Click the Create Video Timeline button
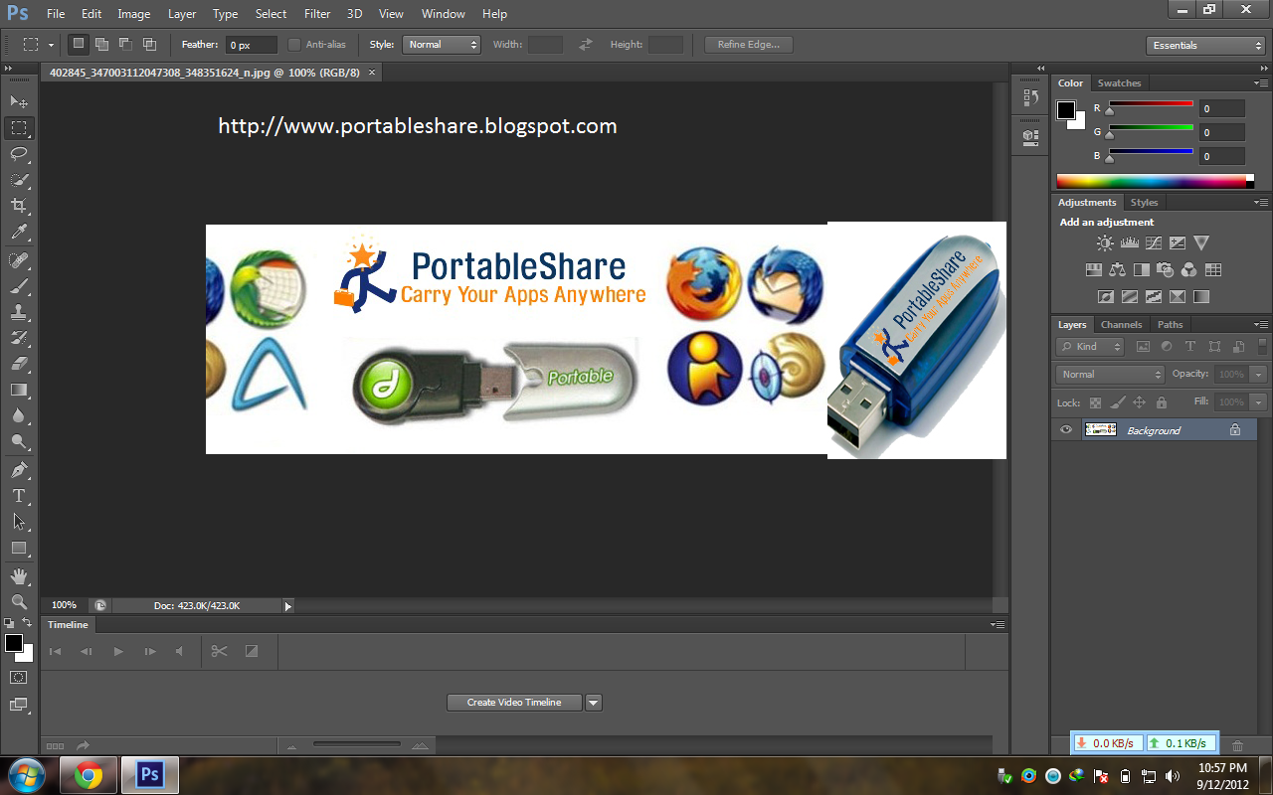Image resolution: width=1273 pixels, height=795 pixels. [x=514, y=703]
